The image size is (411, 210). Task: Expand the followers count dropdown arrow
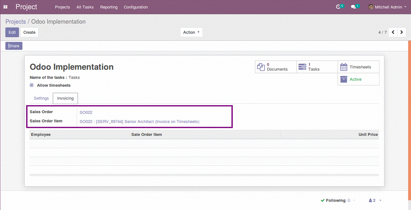(x=380, y=200)
